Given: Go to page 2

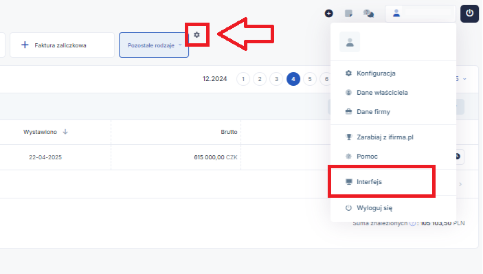Looking at the screenshot, I should point(260,79).
